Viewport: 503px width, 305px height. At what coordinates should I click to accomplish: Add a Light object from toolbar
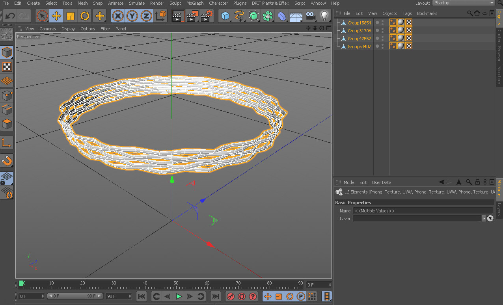tap(324, 16)
